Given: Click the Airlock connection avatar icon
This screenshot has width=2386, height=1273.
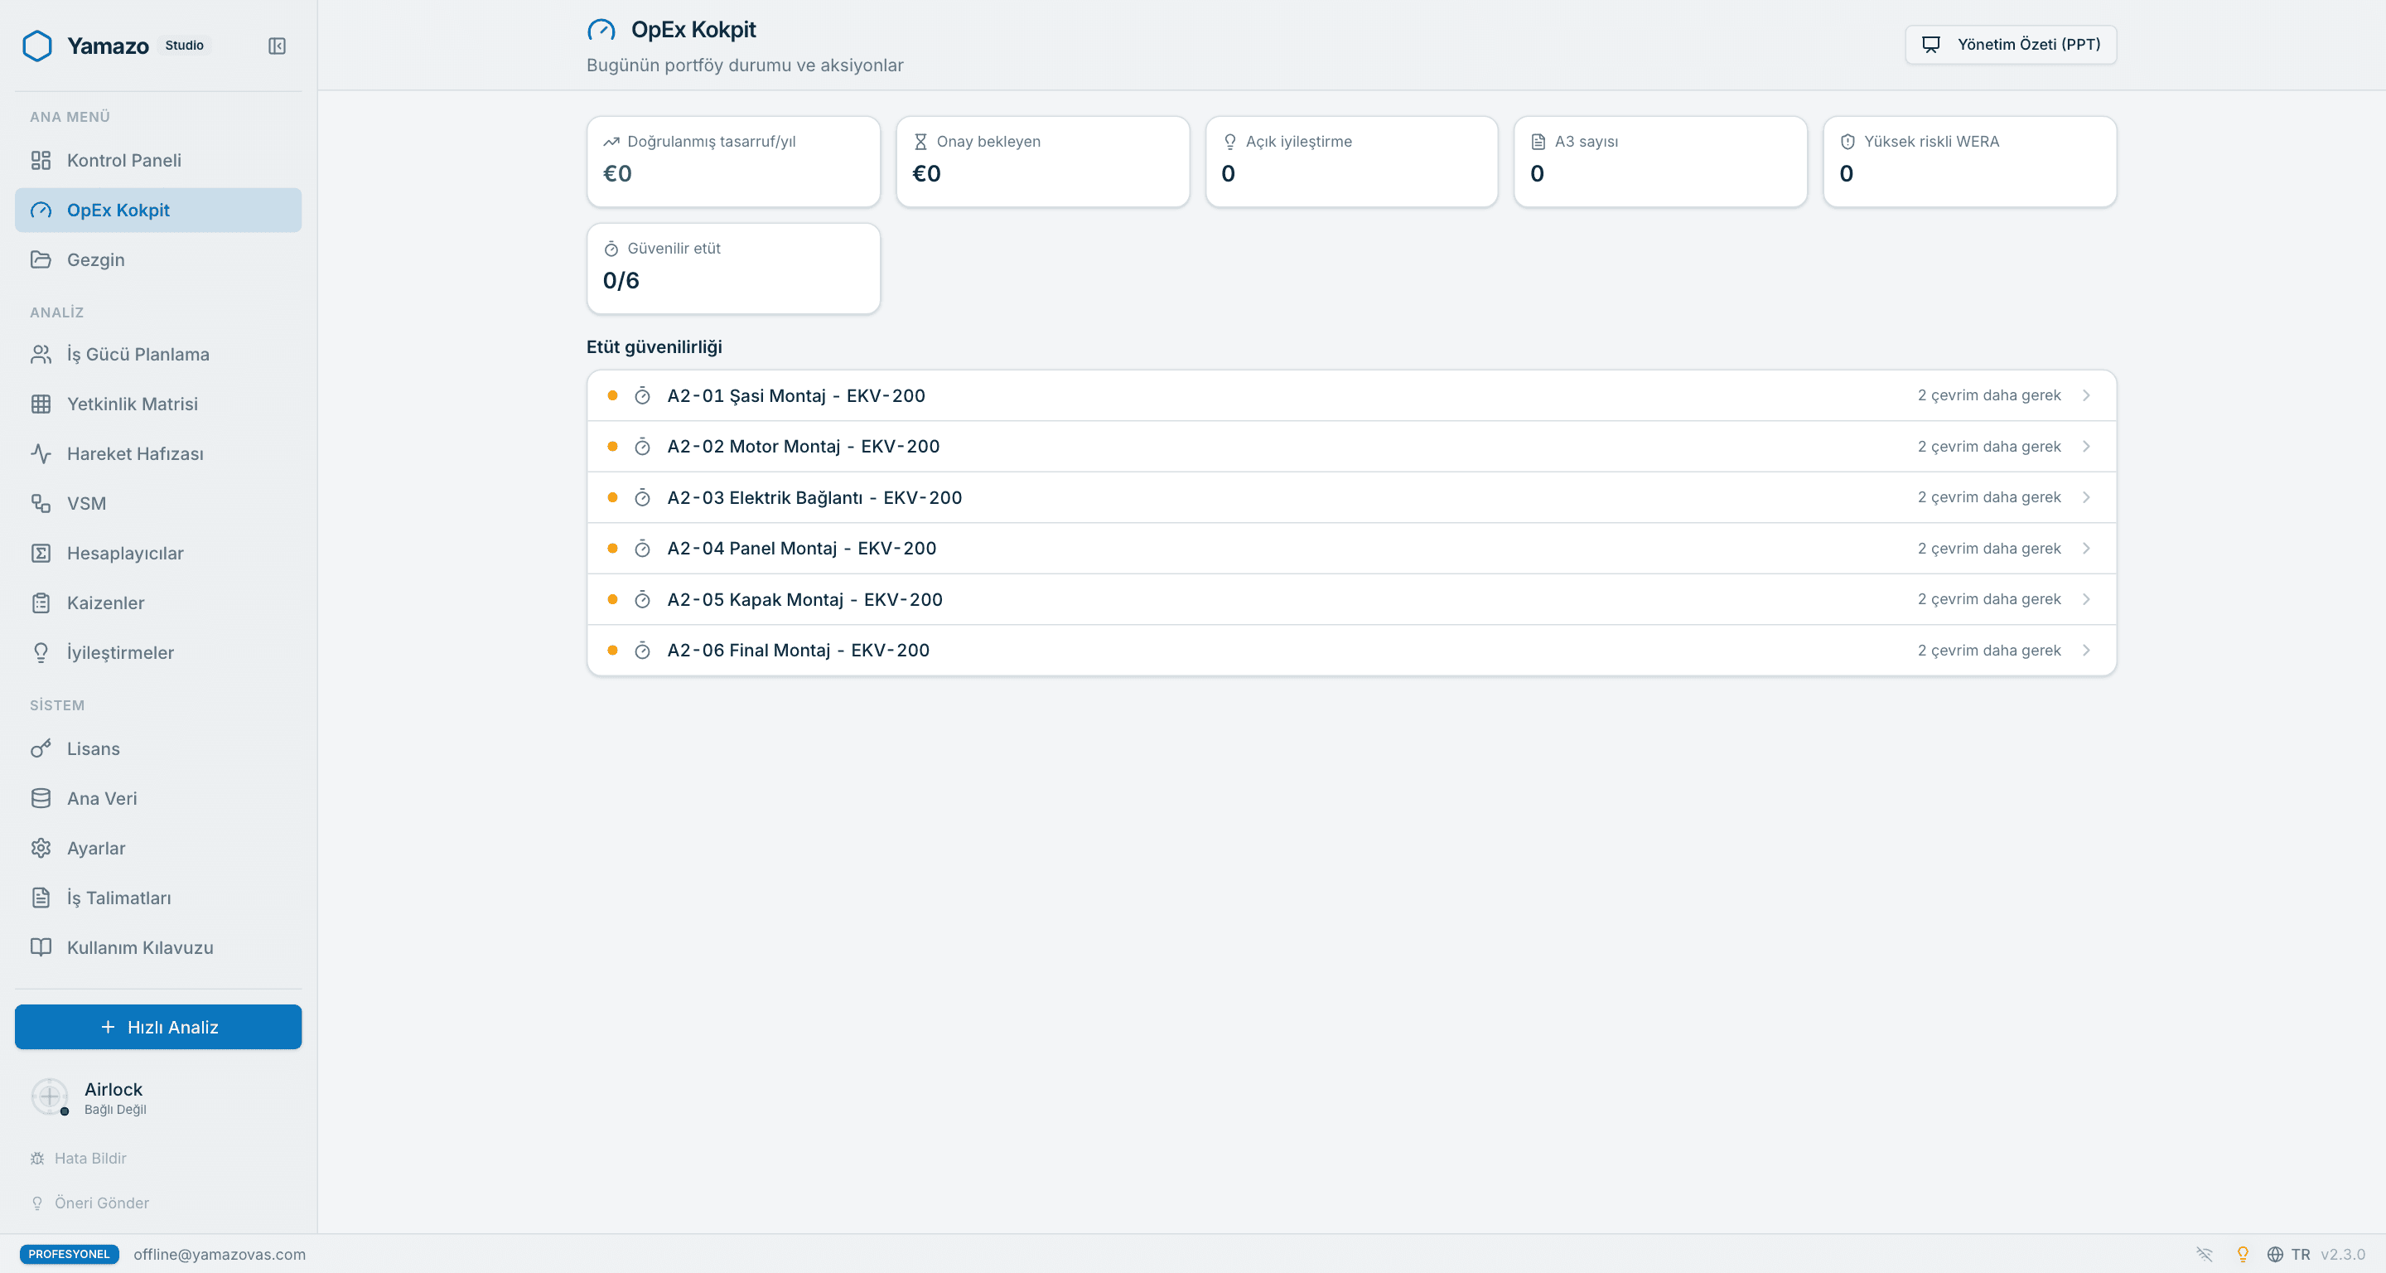Looking at the screenshot, I should [49, 1096].
